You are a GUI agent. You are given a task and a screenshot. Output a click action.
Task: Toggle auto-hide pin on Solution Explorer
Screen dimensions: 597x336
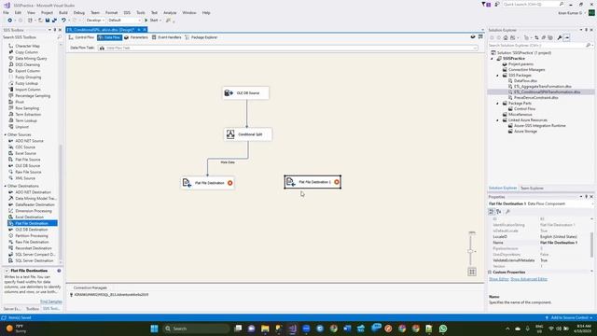(x=587, y=30)
